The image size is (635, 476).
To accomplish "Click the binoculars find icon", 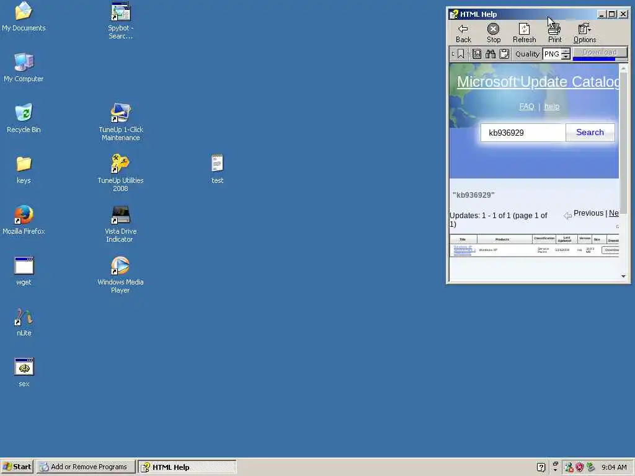I will tap(491, 54).
